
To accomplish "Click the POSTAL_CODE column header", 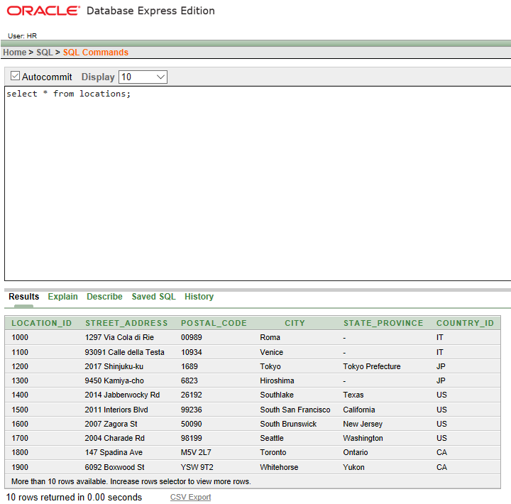I will pyautogui.click(x=214, y=323).
